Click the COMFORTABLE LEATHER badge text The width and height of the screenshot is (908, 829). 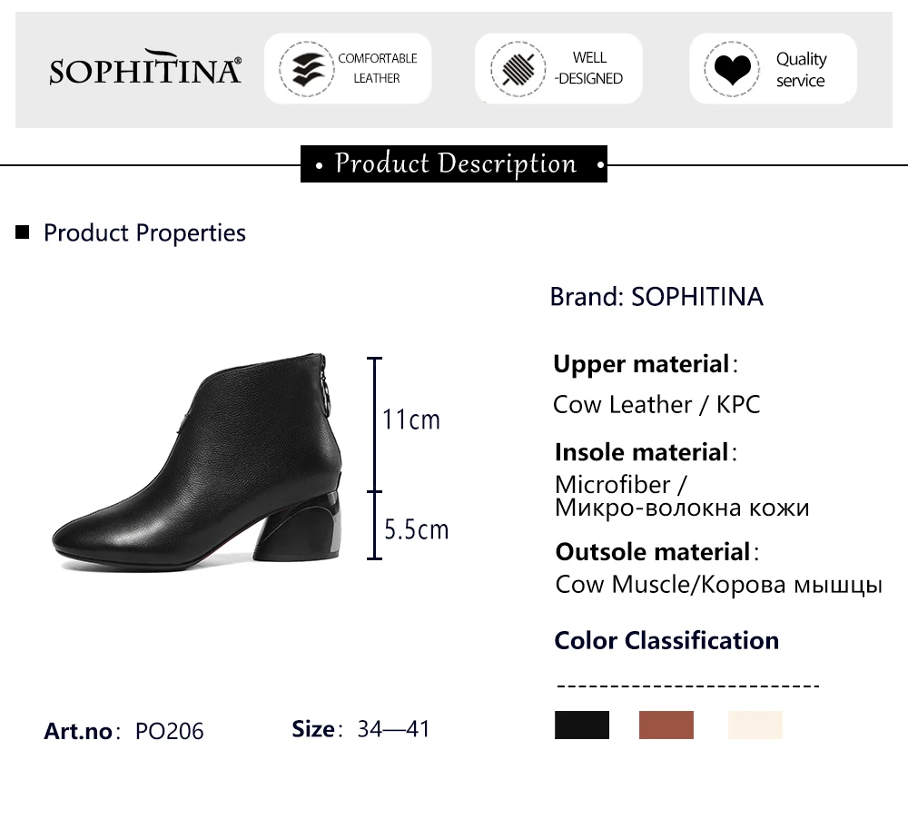(378, 68)
